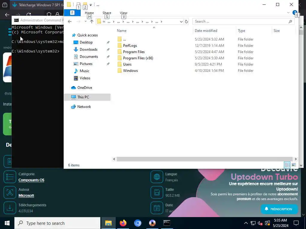This screenshot has width=306, height=229.
Task: Click the pin icon next to Documents
Action: pyautogui.click(x=108, y=57)
